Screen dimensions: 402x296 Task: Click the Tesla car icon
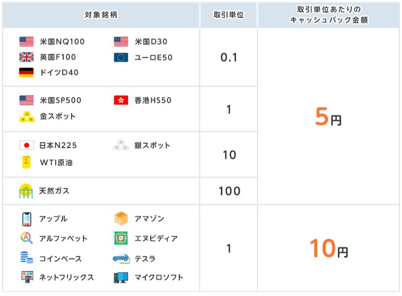point(121,258)
